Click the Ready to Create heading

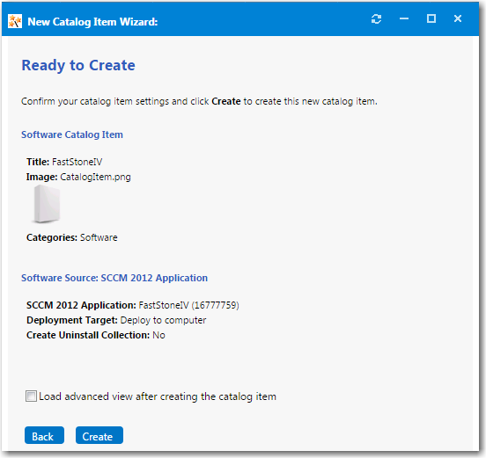[78, 65]
